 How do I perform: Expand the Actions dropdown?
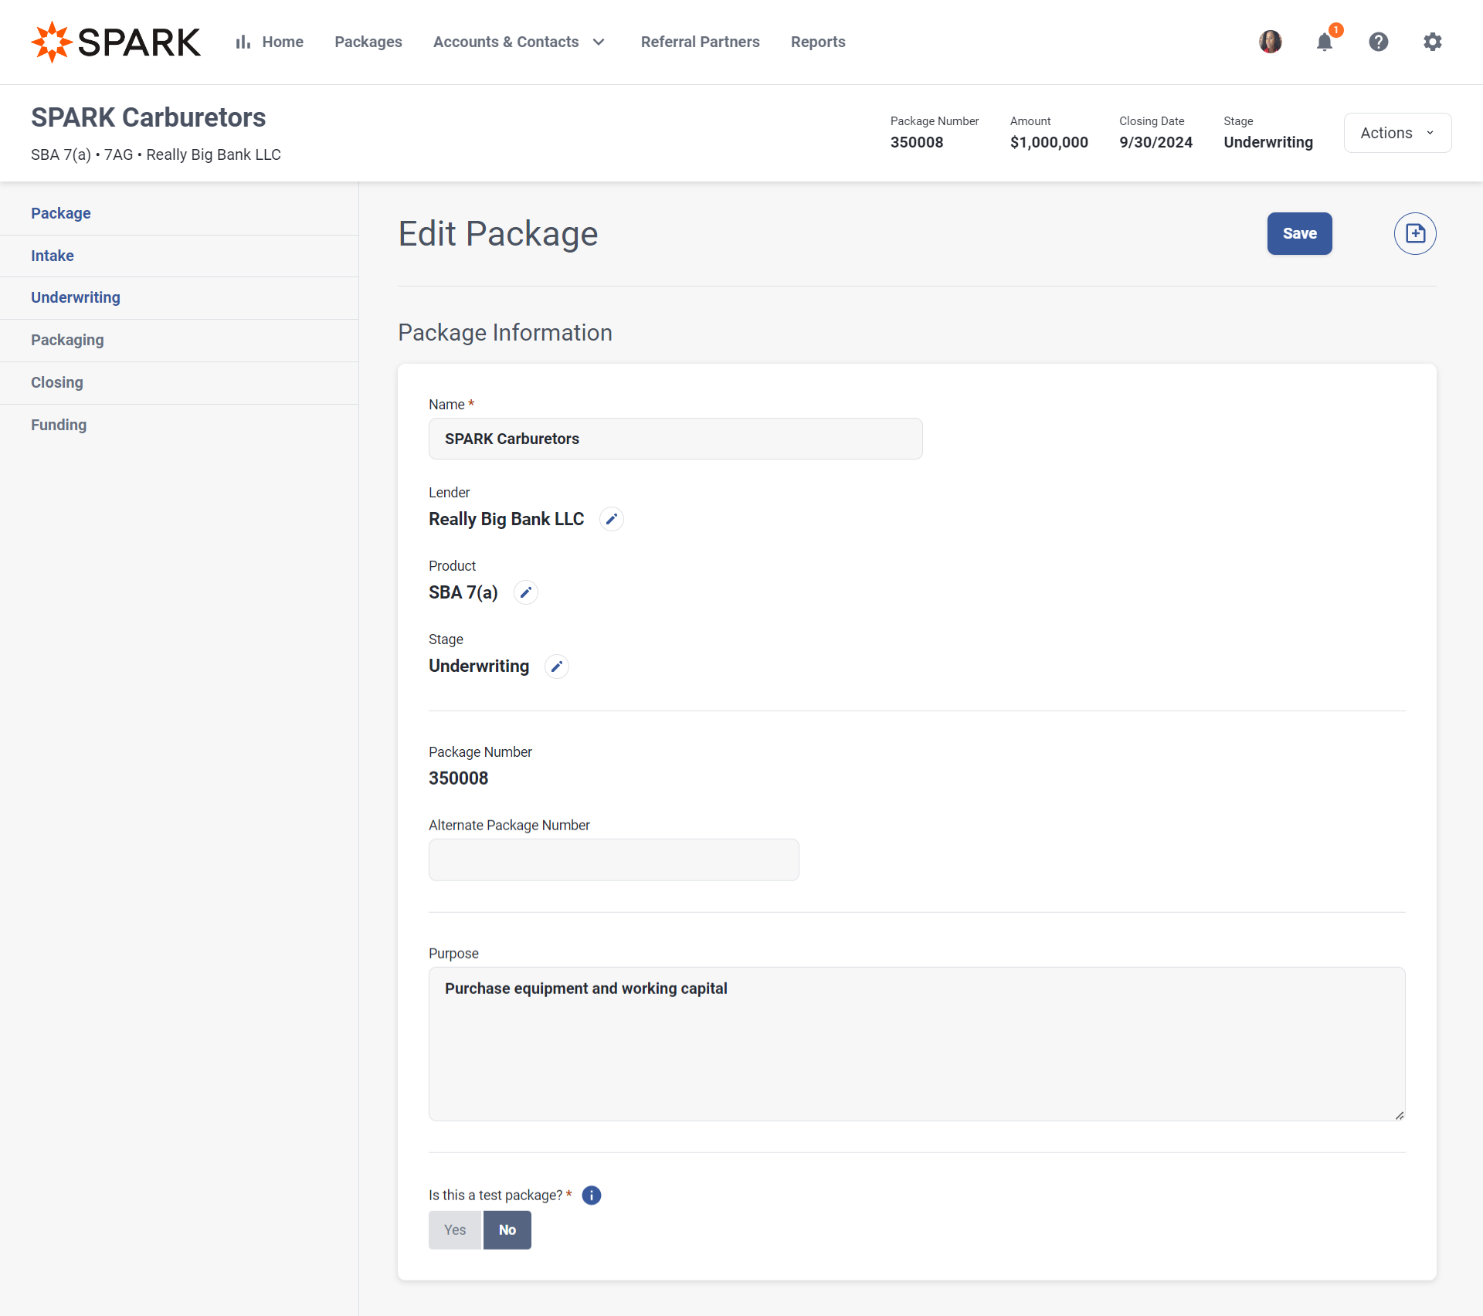click(1397, 133)
